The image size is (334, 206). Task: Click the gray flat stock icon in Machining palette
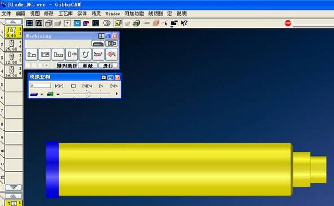pyautogui.click(x=98, y=43)
